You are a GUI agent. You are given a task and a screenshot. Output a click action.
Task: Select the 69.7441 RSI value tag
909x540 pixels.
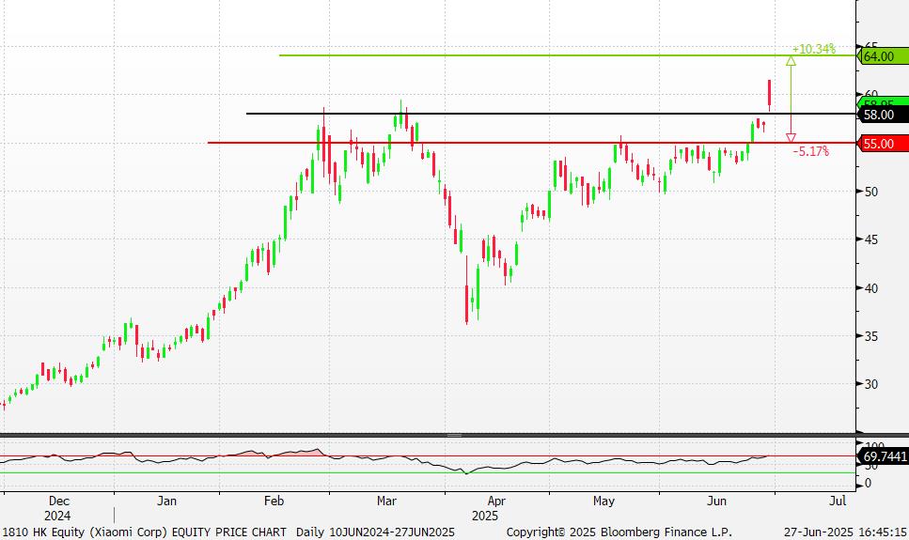pos(883,456)
